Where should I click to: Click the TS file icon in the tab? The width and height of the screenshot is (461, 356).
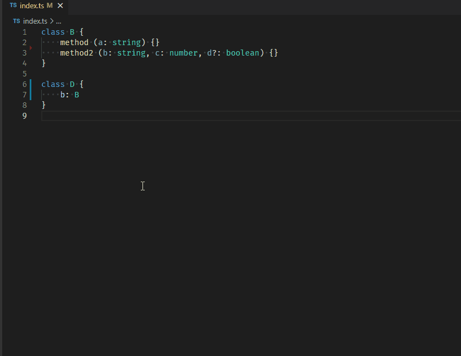pyautogui.click(x=13, y=6)
